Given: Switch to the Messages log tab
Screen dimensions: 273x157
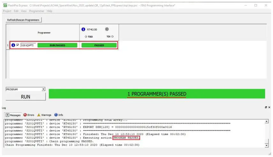Looking at the screenshot, I should pyautogui.click(x=13, y=115).
